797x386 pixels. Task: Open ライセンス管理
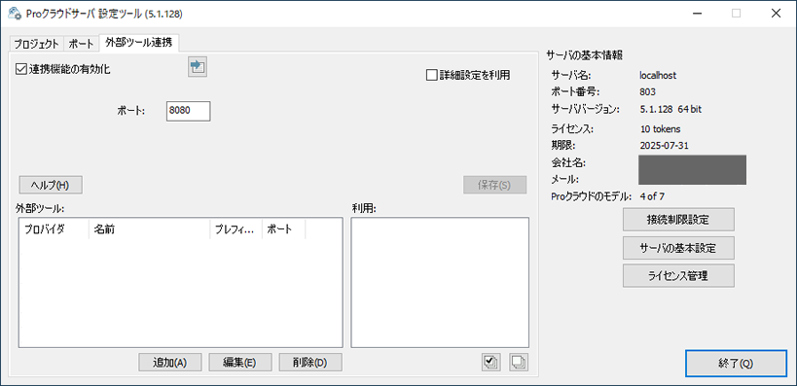678,276
